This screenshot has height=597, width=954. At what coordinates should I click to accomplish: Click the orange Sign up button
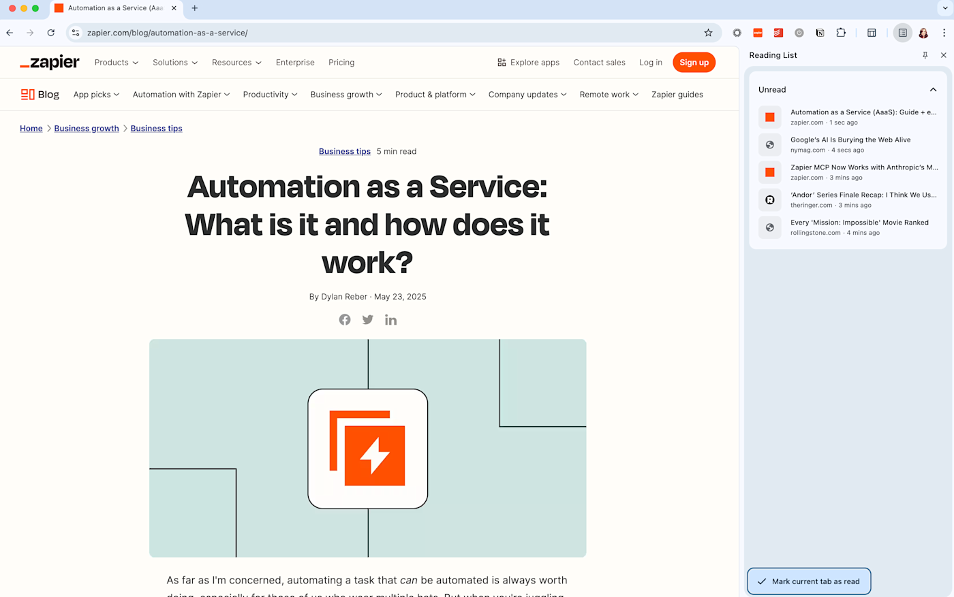point(694,62)
